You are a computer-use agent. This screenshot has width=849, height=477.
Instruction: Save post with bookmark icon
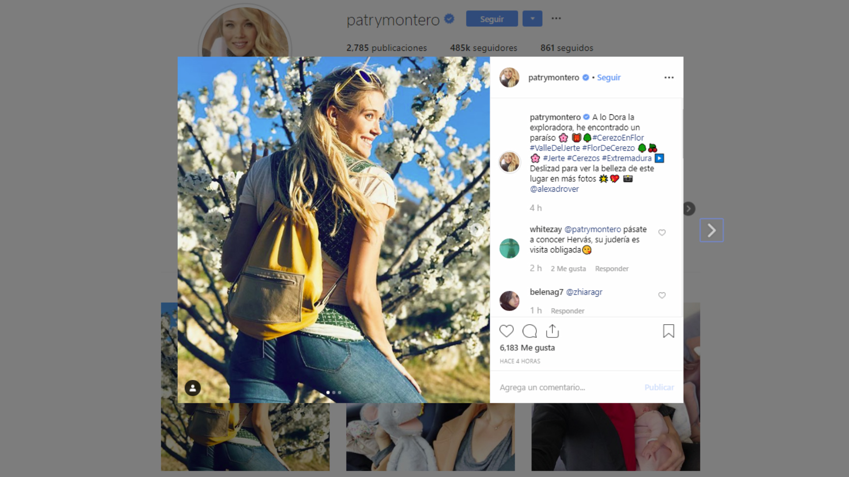tap(669, 331)
